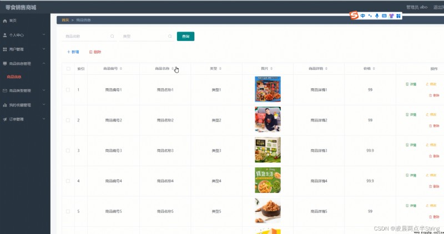444x234 pixels.
Task: Sort table by 商品名称 column arrows
Action: coord(173,68)
